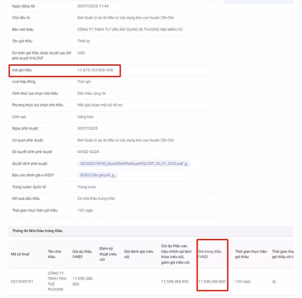Click the 'Thông tin Nhà thầu trúng thầu' section header

point(37,230)
